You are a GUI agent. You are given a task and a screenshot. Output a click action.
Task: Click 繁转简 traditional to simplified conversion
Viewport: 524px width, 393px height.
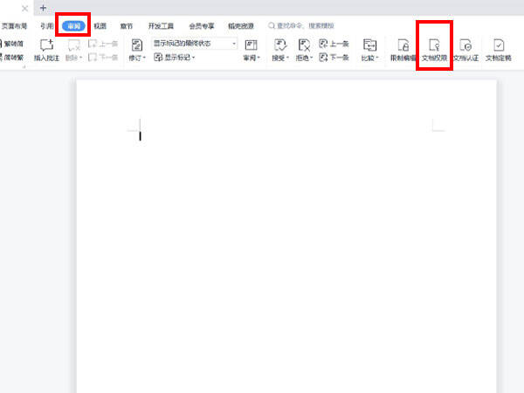(x=11, y=44)
